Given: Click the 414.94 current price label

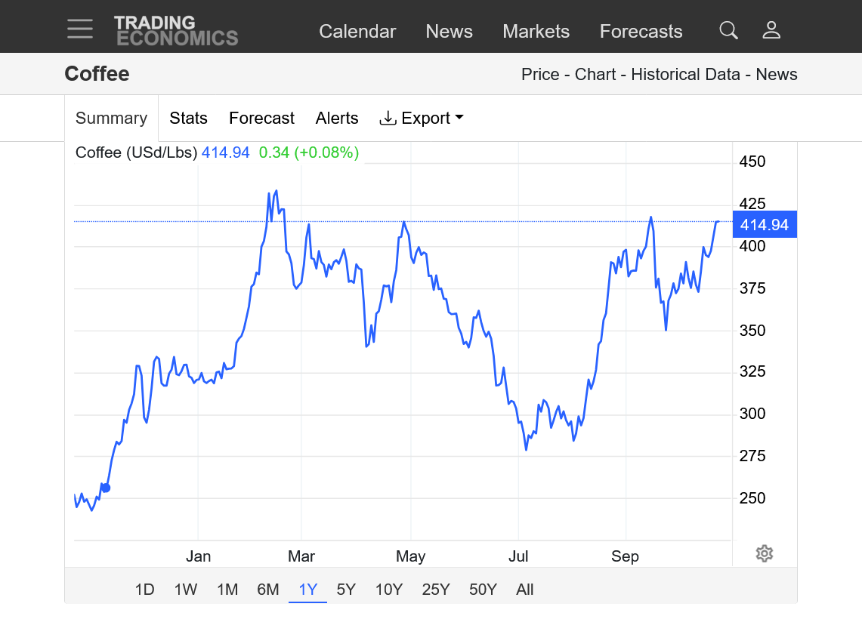Looking at the screenshot, I should [x=764, y=225].
